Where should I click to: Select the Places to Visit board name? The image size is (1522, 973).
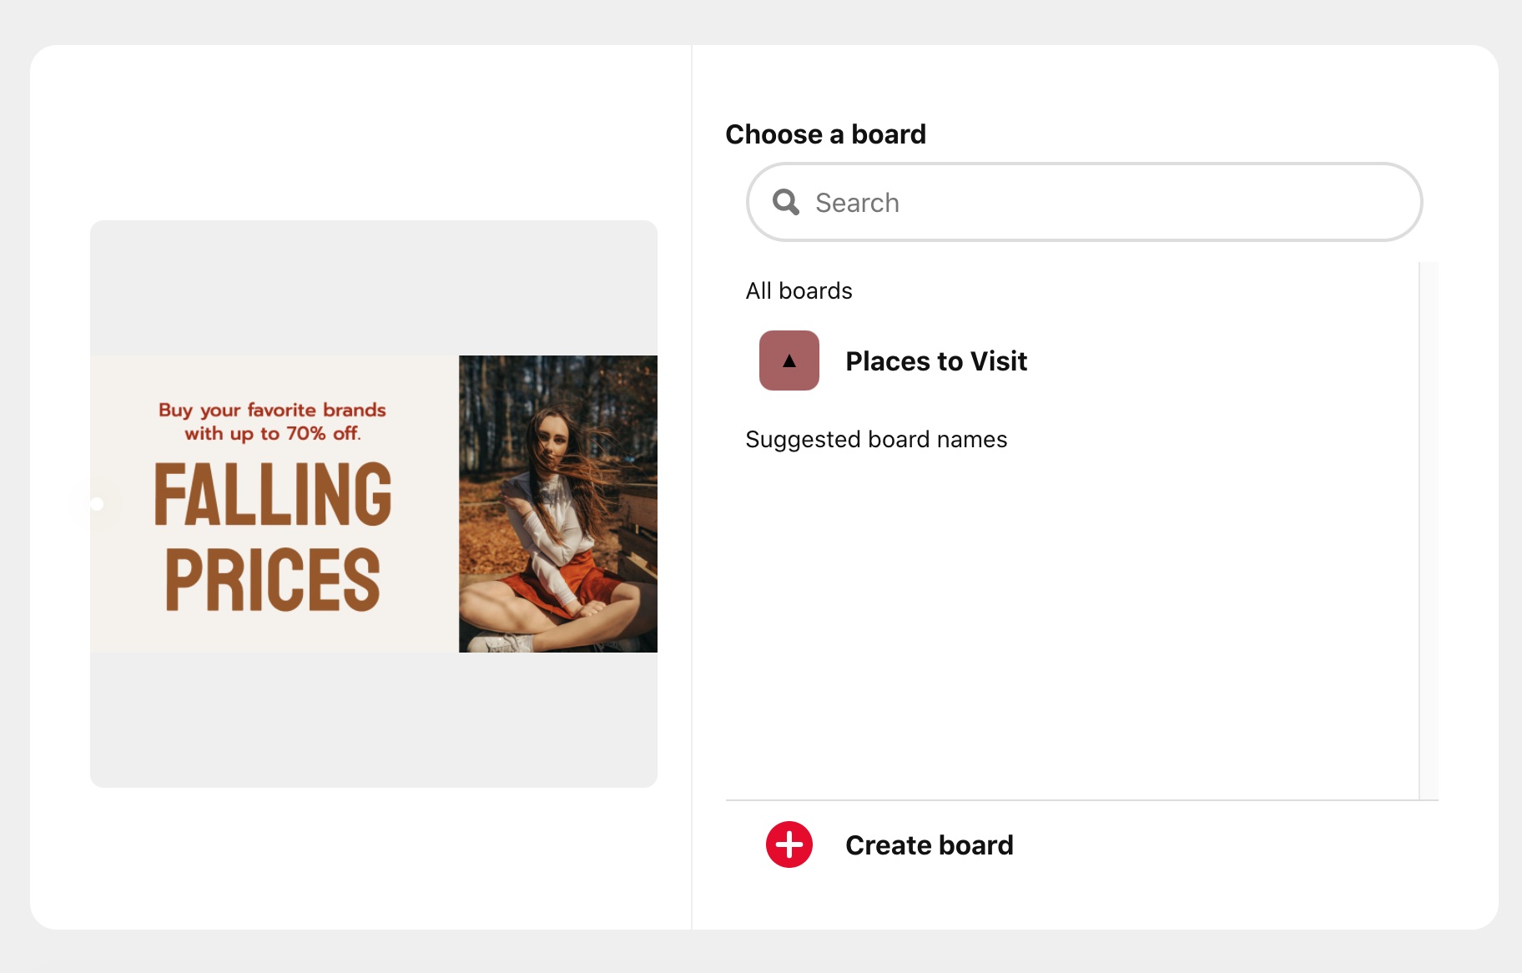point(936,360)
